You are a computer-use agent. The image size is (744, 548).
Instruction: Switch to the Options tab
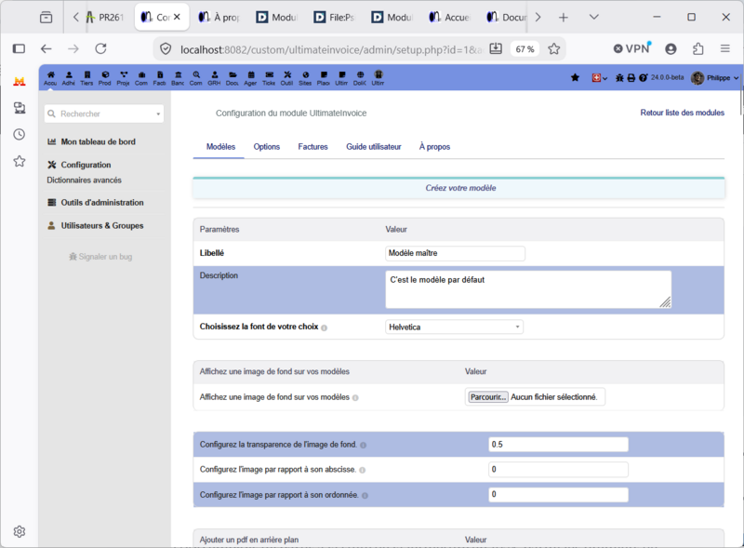click(267, 147)
